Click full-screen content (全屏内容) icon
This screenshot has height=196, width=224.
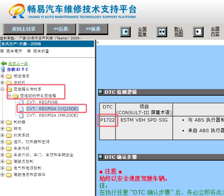[198, 32]
